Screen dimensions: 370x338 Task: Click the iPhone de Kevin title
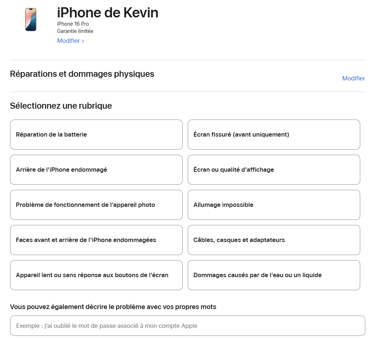coord(108,13)
